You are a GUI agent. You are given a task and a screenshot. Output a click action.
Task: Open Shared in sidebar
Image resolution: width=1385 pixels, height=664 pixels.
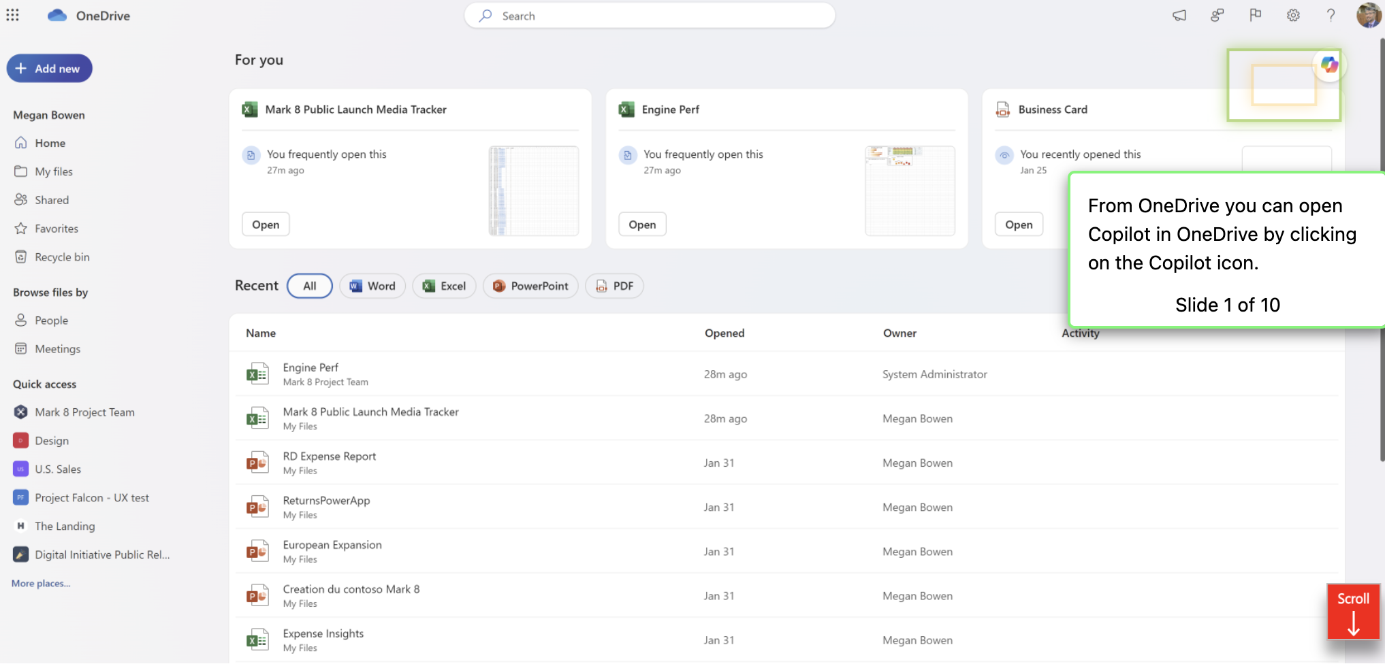point(52,200)
